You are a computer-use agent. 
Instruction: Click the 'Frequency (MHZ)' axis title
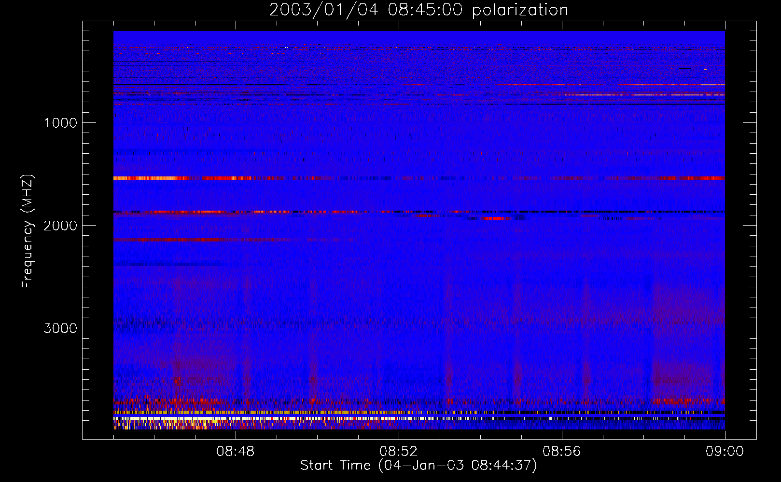[x=28, y=232]
